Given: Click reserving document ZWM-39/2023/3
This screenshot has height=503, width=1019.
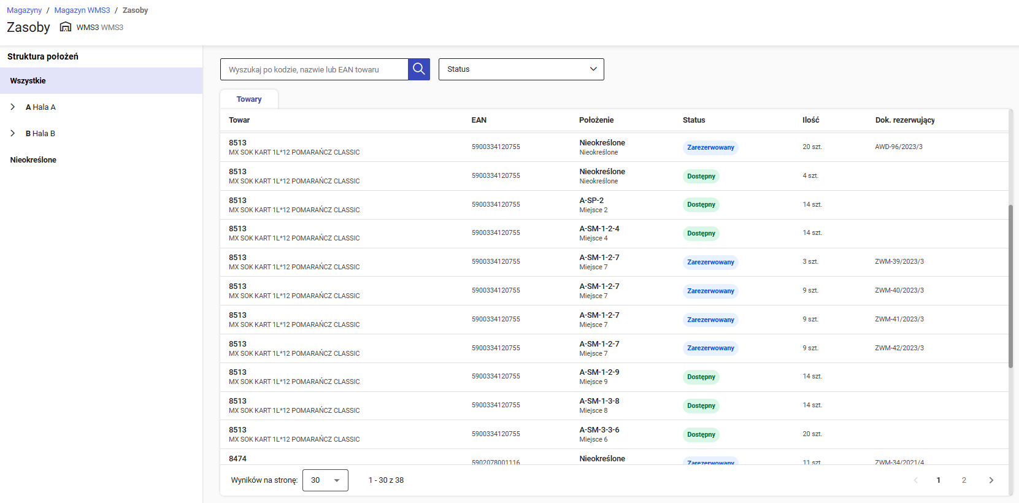Looking at the screenshot, I should [x=899, y=262].
